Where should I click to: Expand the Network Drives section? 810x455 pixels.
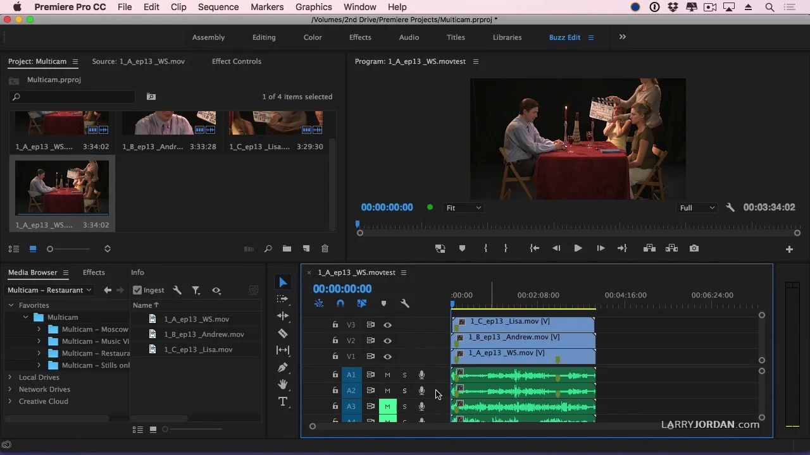click(9, 389)
